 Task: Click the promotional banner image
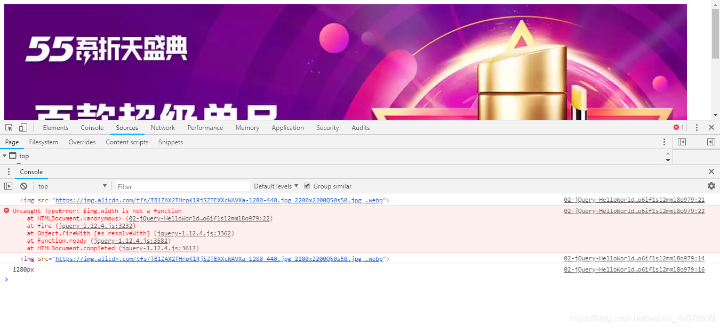[x=346, y=62]
